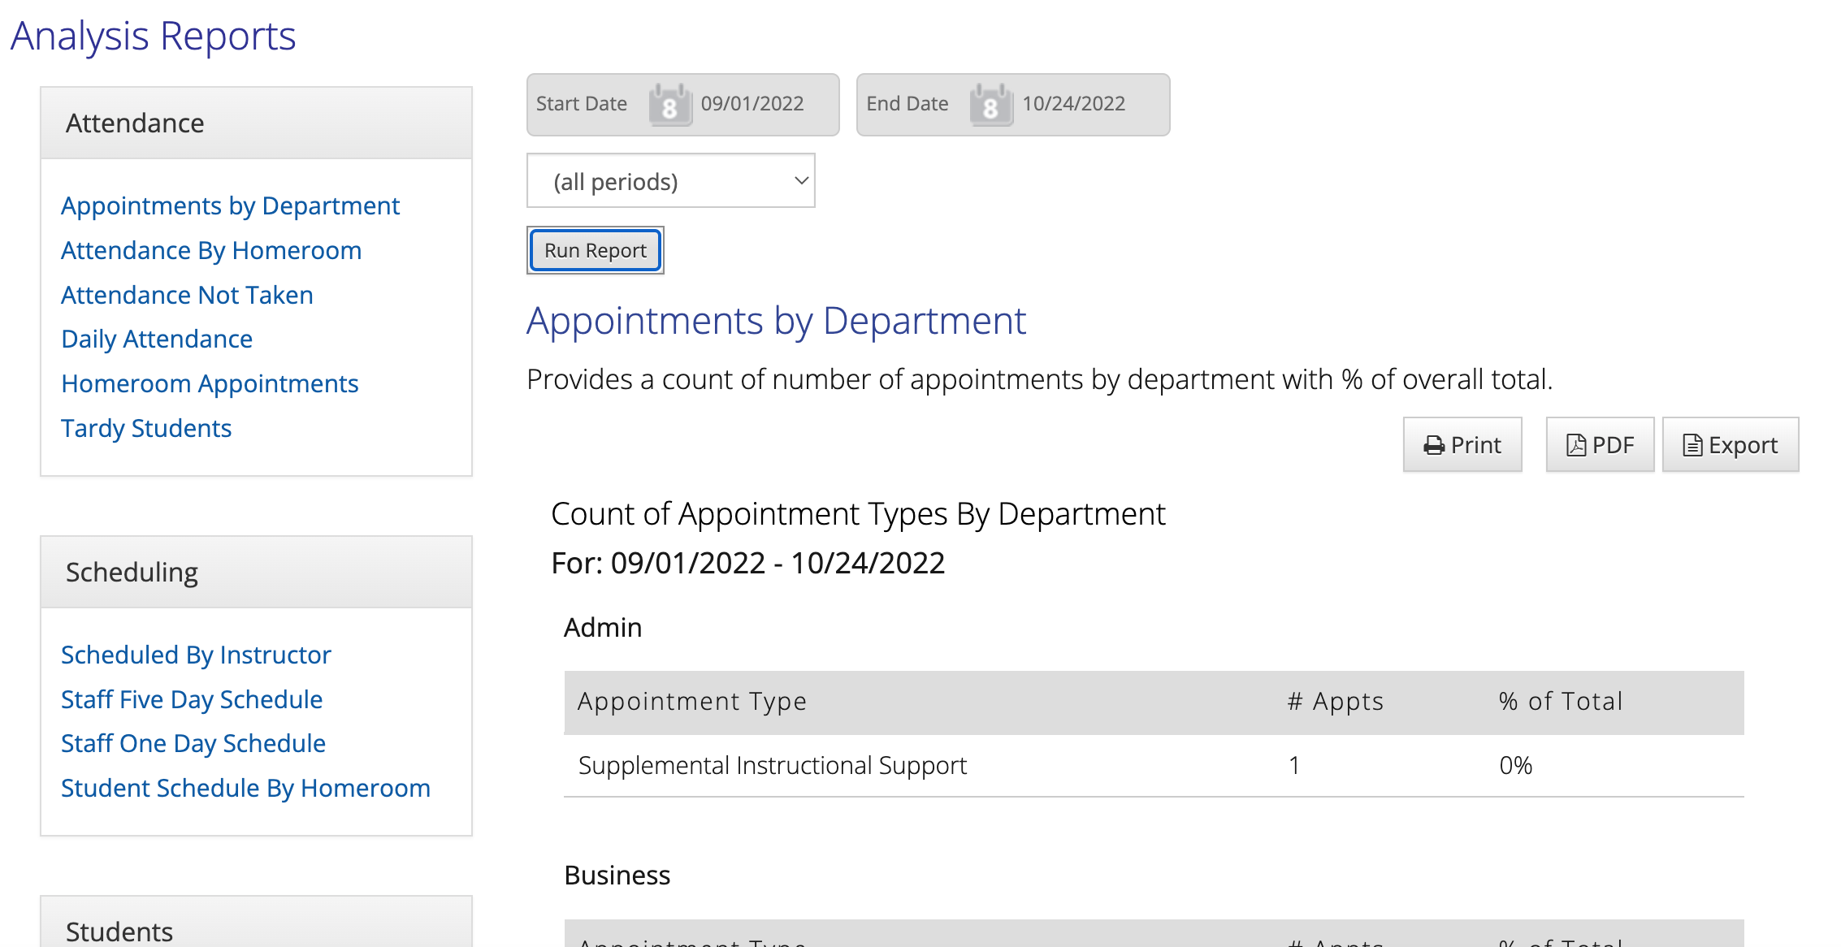Open the End Date calendar picker
The height and width of the screenshot is (947, 1841).
[990, 104]
